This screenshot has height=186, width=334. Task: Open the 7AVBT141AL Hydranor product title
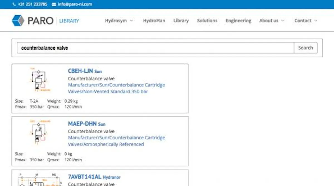[94, 177]
